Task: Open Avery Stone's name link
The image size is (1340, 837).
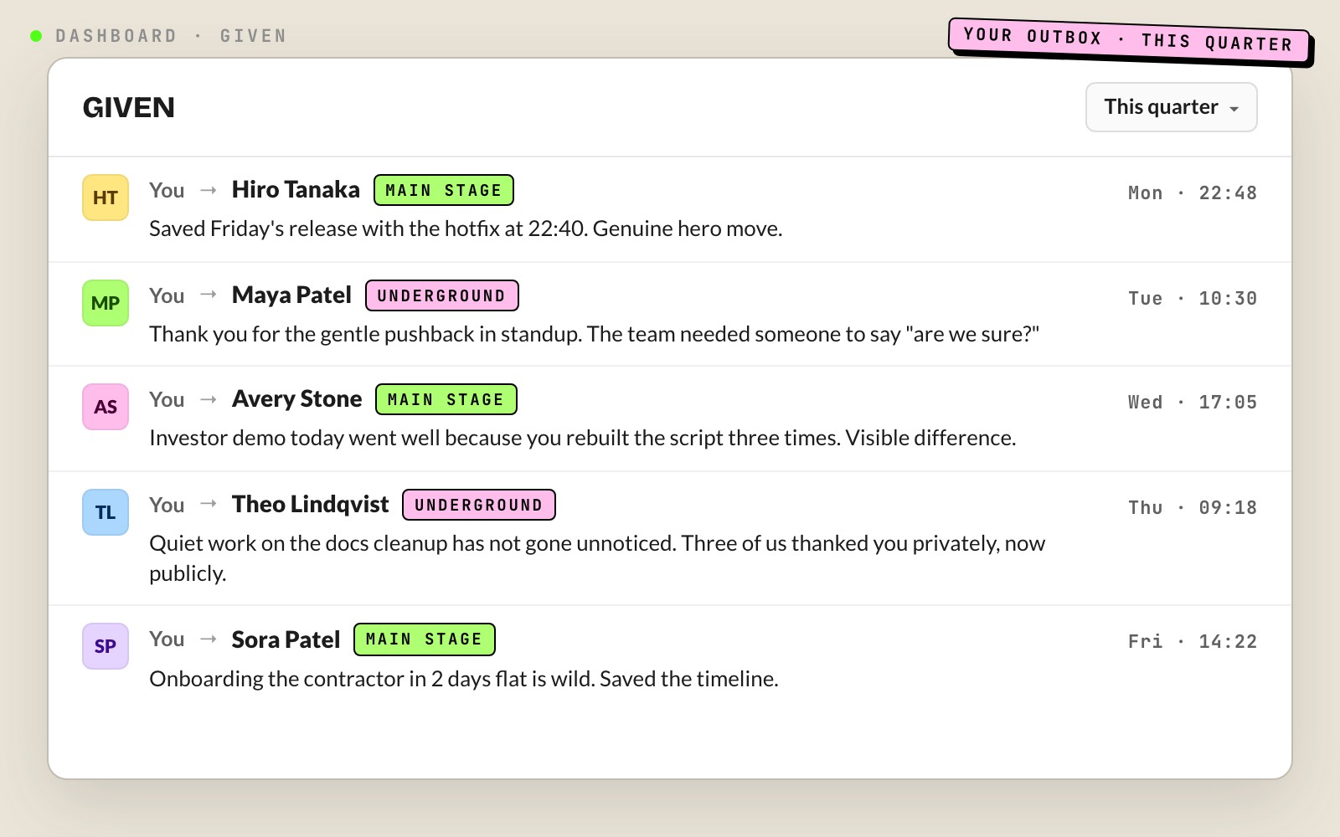Action: pyautogui.click(x=297, y=399)
